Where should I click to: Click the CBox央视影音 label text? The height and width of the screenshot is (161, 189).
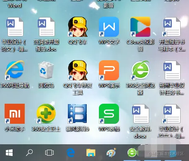click(140, 46)
